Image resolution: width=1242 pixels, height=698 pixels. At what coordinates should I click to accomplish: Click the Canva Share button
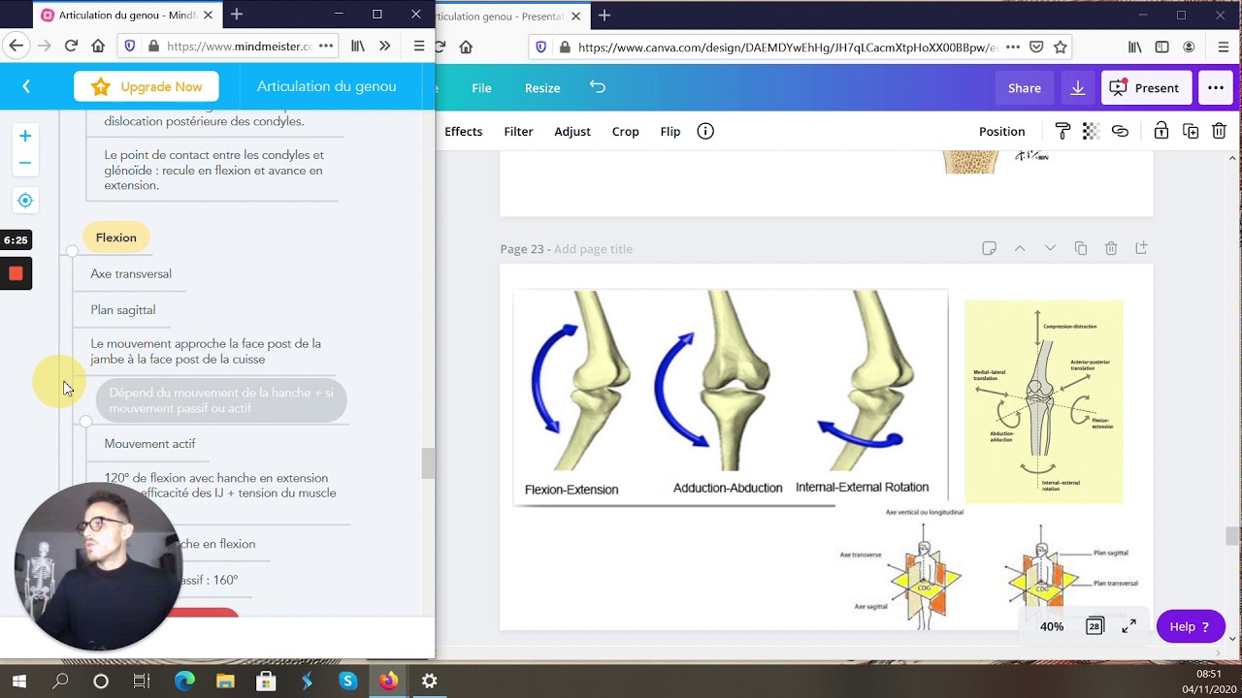(x=1025, y=87)
